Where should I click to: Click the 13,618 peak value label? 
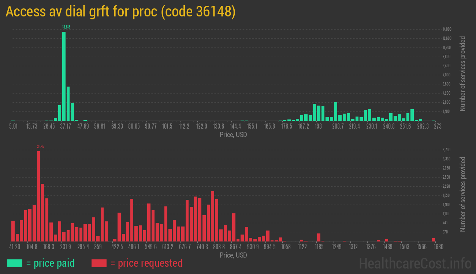[66, 27]
